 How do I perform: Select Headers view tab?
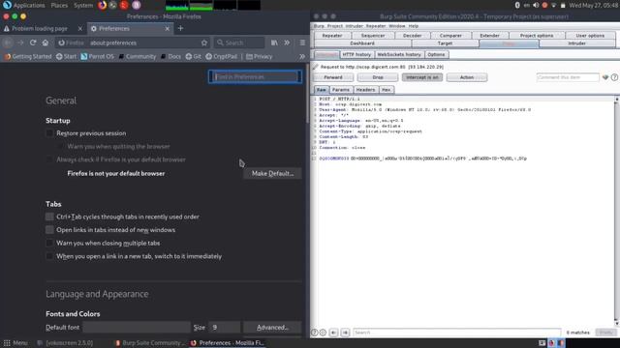365,90
